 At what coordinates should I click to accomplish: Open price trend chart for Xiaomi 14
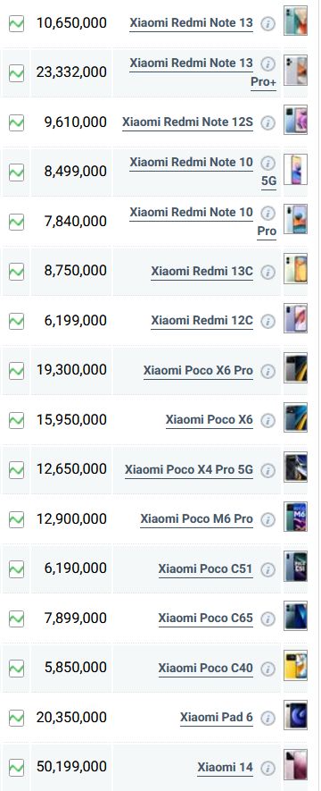[x=17, y=767]
